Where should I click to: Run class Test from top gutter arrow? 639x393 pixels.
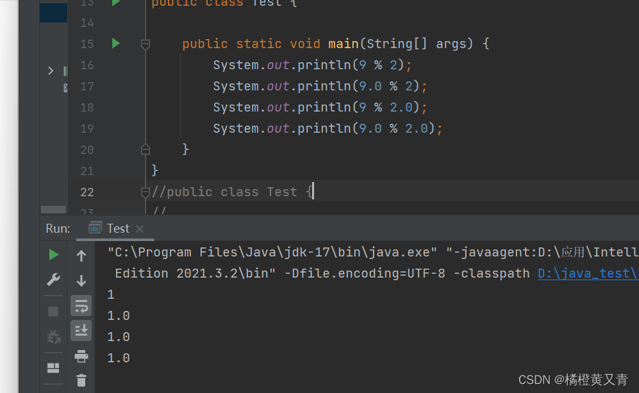(x=116, y=3)
